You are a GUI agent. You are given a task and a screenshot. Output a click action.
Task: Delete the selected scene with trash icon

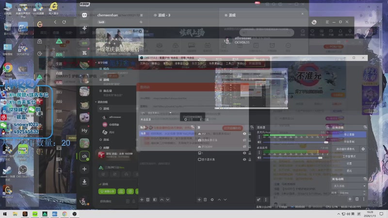point(148,200)
